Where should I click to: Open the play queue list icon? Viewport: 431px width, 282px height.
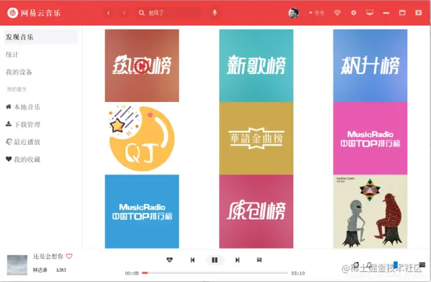pyautogui.click(x=422, y=265)
